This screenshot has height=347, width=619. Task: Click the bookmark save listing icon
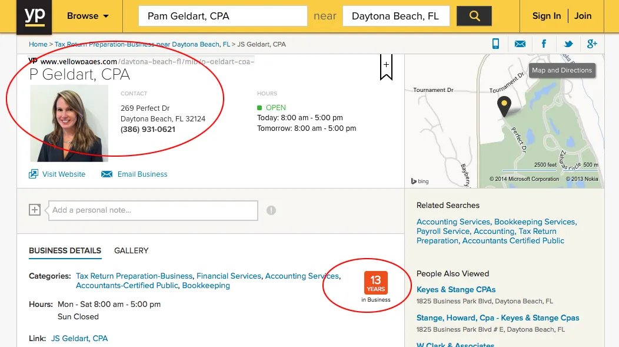click(386, 68)
